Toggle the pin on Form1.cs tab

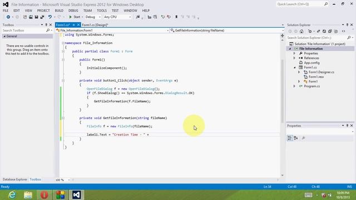tap(74, 25)
